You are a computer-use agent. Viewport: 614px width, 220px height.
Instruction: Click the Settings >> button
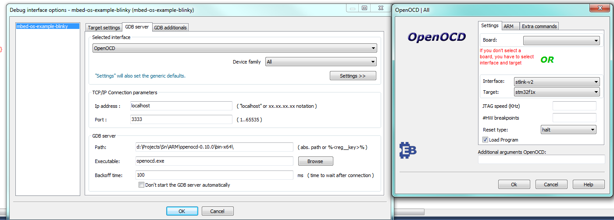(x=353, y=76)
